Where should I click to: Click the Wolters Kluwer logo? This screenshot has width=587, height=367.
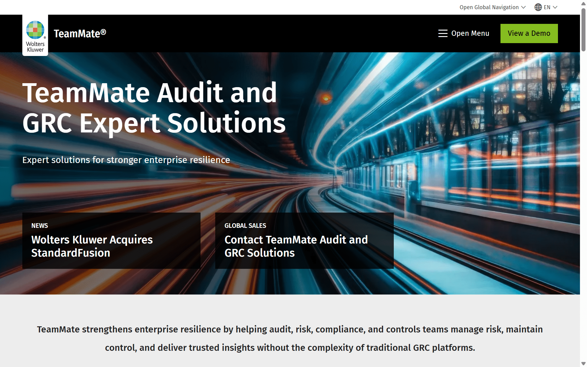35,35
